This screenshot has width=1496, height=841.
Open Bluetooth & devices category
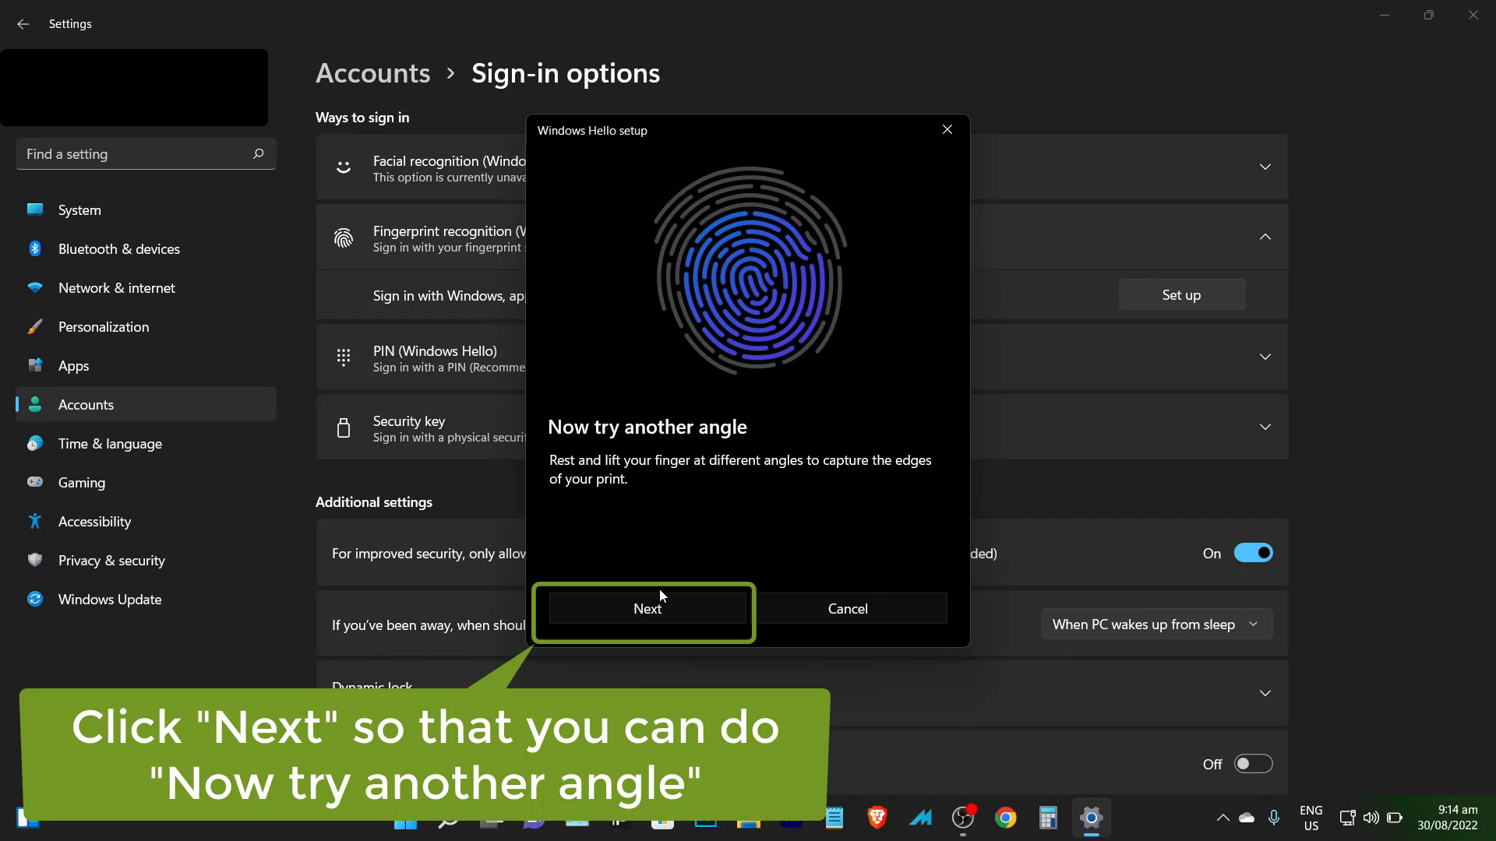point(146,248)
